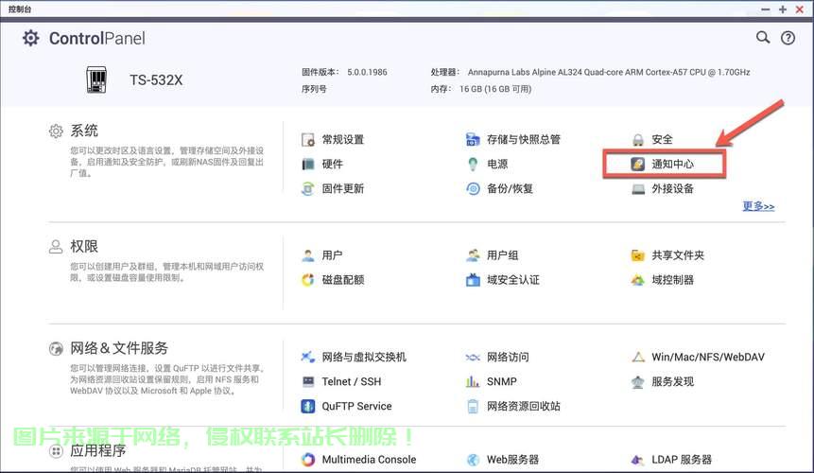Open the 网络资源回收站 recycle bin icon

tap(473, 406)
